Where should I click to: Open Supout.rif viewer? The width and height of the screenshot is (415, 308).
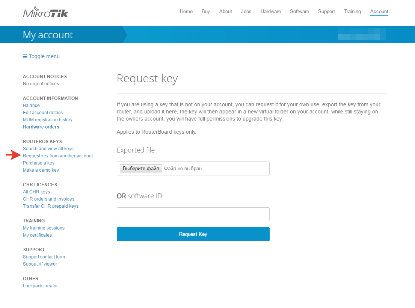40,264
